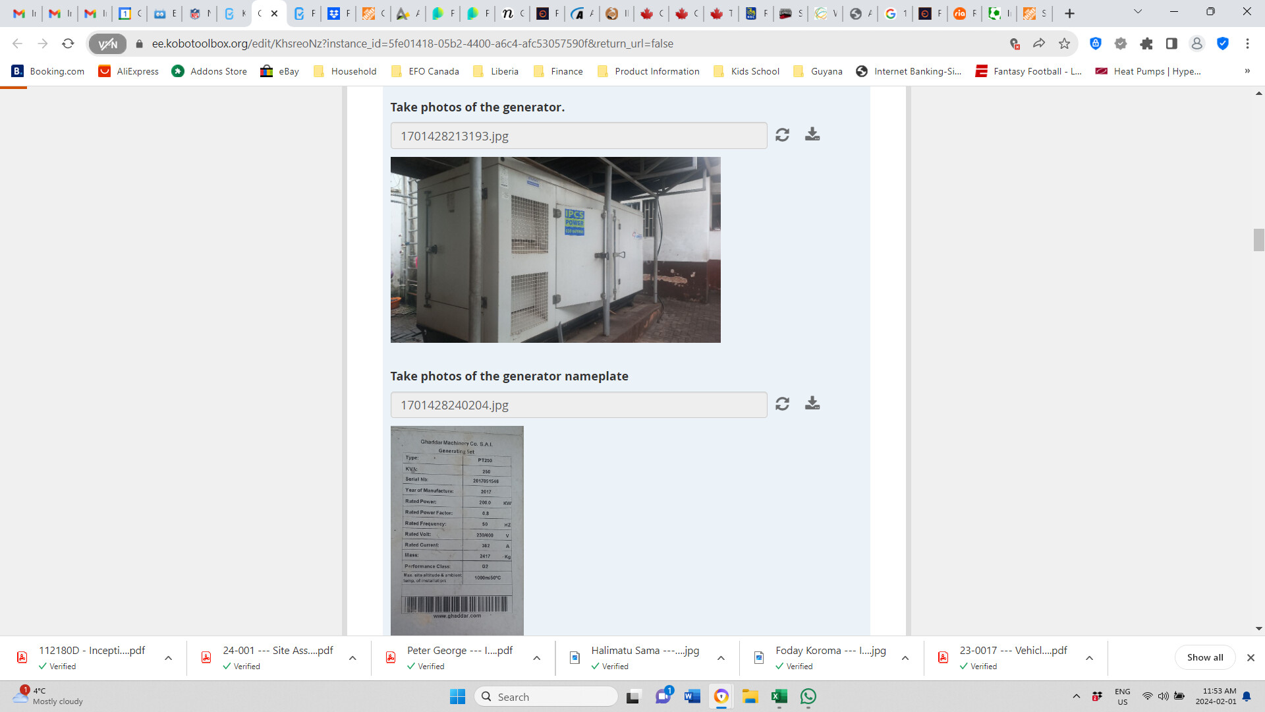Expand options for 112180D Inception pdf download
Viewport: 1265px width, 712px height.
[169, 658]
